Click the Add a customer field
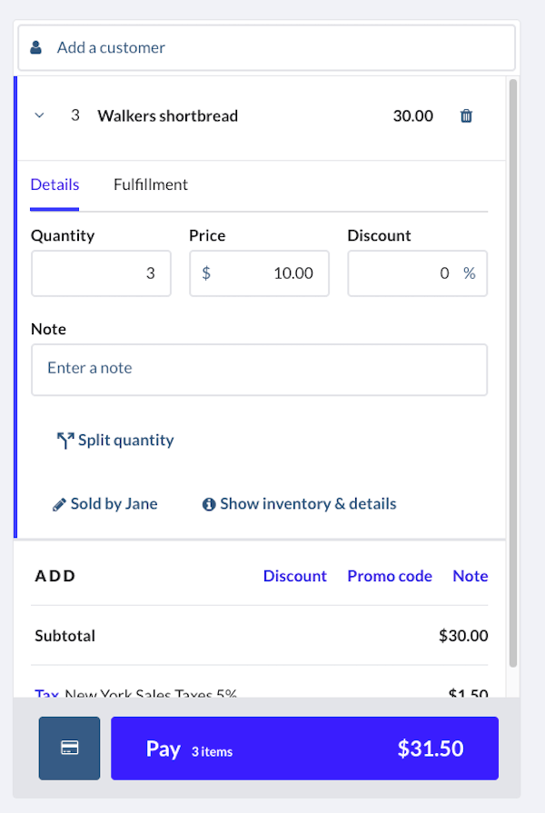This screenshot has height=813, width=545. [272, 47]
